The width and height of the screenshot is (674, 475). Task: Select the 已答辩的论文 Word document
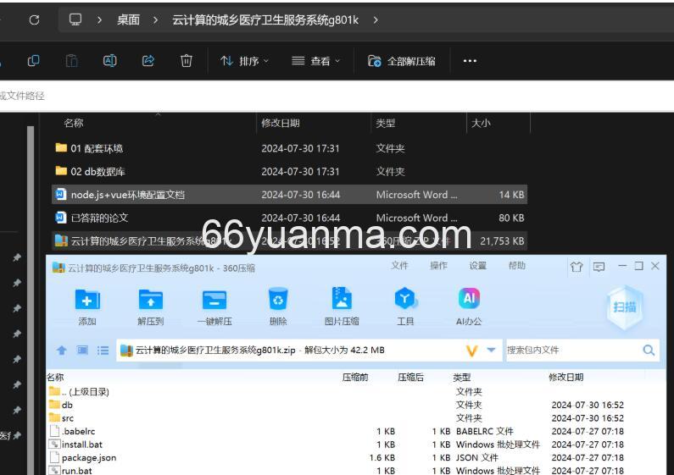[289, 218]
